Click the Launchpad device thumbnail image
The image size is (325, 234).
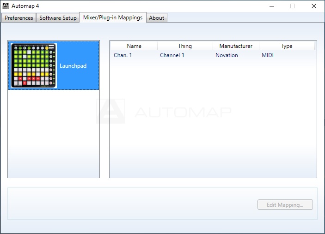coord(34,65)
